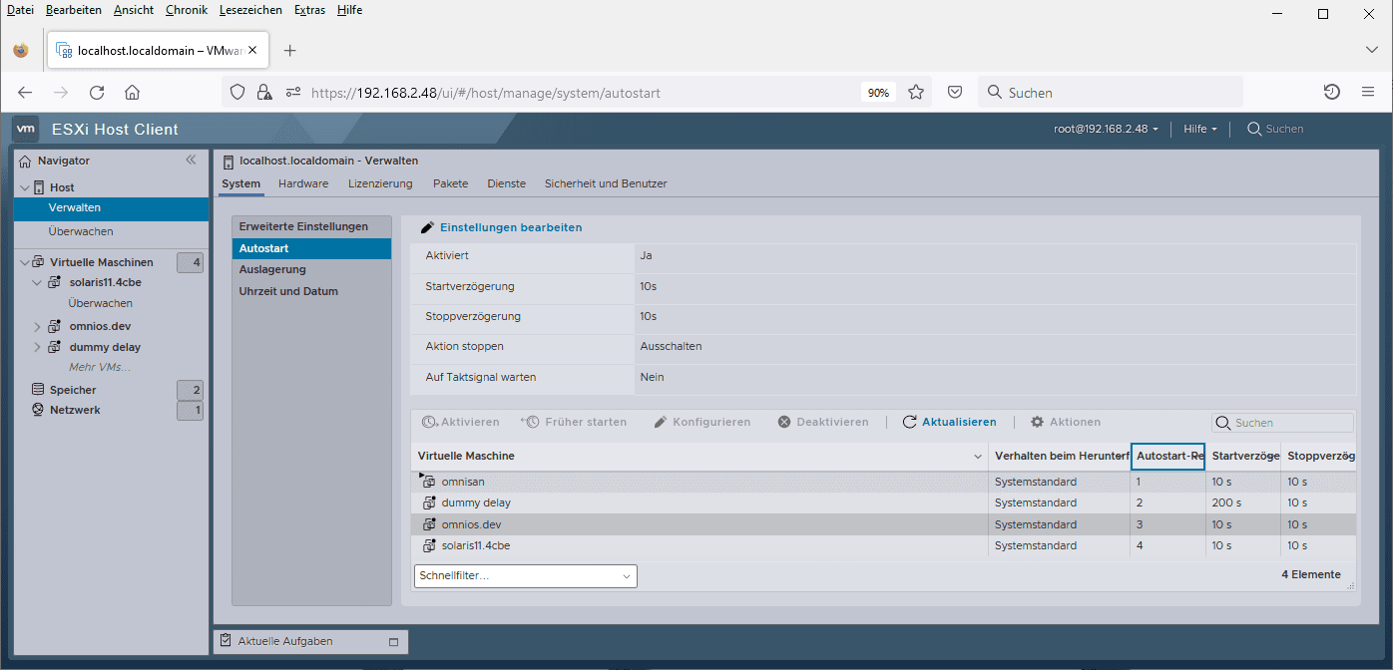Open the Lesezeichen menu

tap(251, 10)
